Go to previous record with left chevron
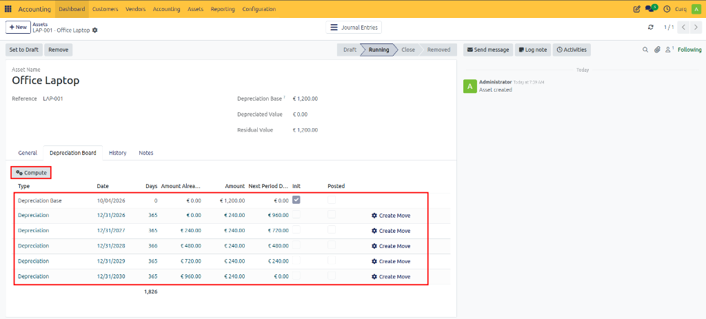Screen dimensions: 706x319 pos(683,28)
